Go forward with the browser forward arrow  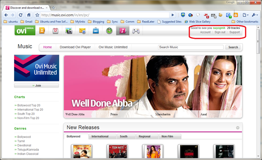13,15
